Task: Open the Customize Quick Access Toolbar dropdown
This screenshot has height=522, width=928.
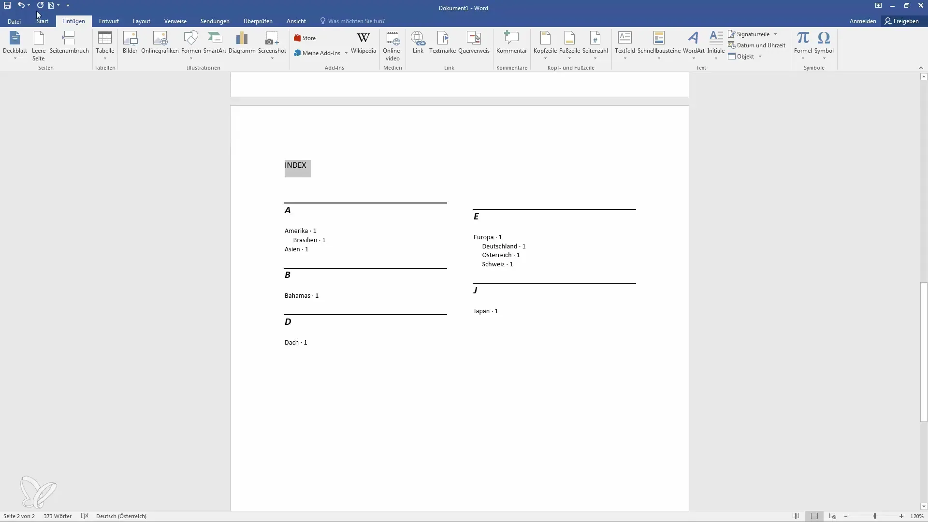Action: click(68, 5)
